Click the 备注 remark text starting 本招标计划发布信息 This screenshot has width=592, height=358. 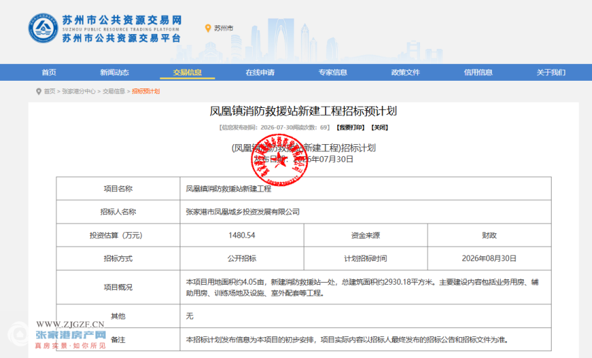(x=347, y=340)
